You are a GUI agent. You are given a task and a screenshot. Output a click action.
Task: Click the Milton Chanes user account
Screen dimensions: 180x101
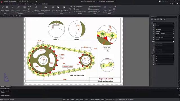coord(165,1)
